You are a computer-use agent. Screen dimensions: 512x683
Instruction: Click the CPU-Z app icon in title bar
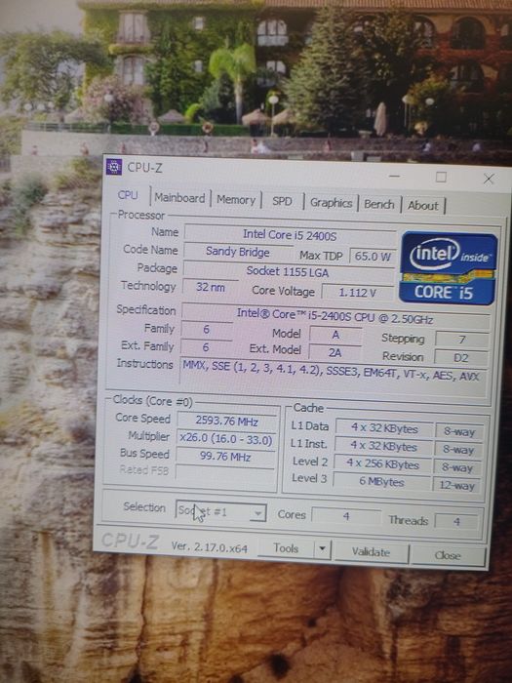[114, 167]
